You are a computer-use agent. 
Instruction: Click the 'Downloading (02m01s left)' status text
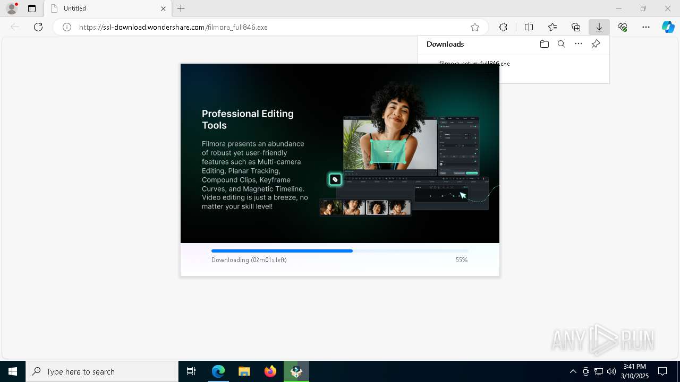(249, 260)
